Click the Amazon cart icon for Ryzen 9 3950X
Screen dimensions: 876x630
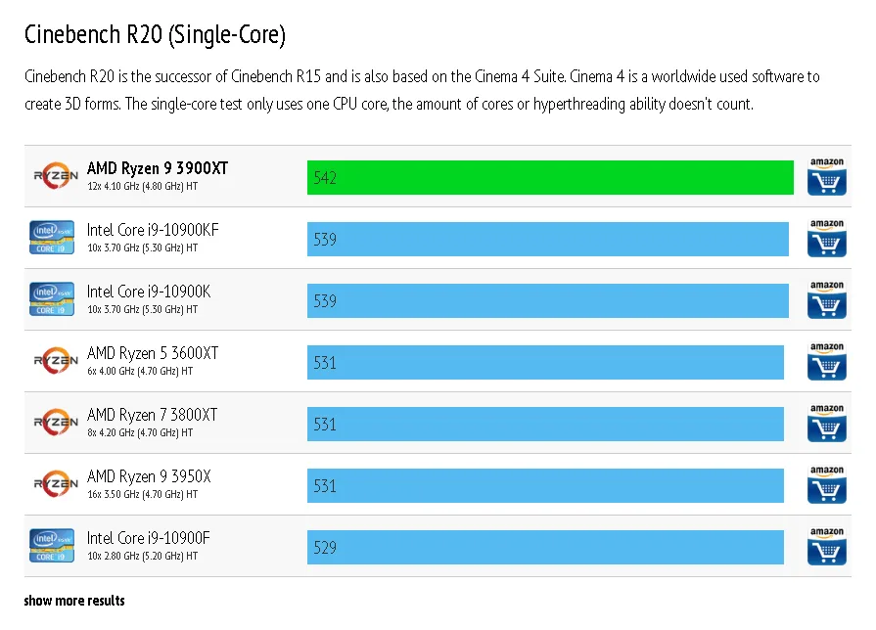826,485
